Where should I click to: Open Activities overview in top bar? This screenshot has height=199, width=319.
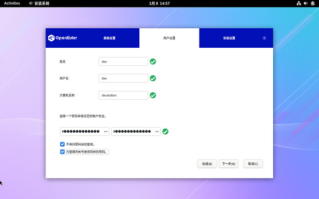pyautogui.click(x=12, y=3)
